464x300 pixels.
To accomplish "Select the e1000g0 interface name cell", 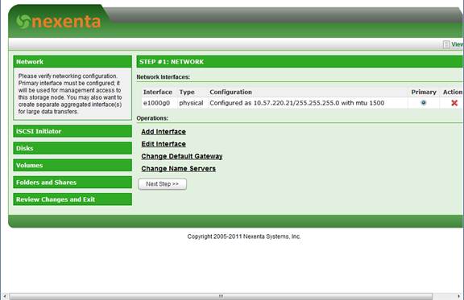I will 159,103.
